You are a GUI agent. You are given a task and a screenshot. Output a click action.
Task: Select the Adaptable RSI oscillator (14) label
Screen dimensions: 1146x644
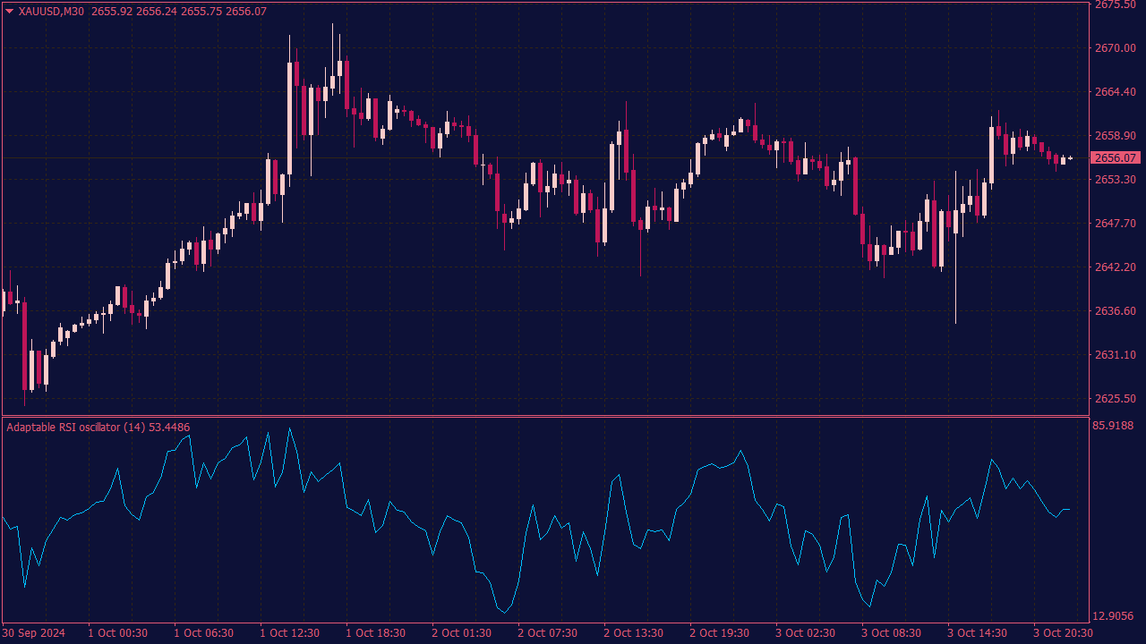(x=76, y=428)
